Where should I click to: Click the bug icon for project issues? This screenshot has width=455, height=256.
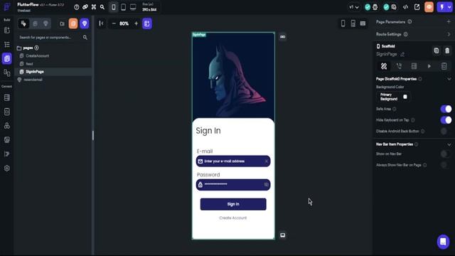point(375,7)
